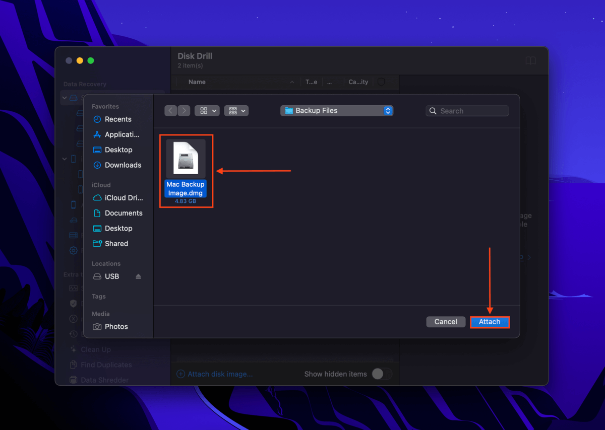Click the Downloads arrow icon
The width and height of the screenshot is (605, 430).
tap(97, 165)
